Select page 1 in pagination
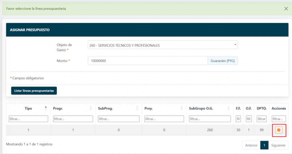The image size is (292, 154). (x=264, y=145)
